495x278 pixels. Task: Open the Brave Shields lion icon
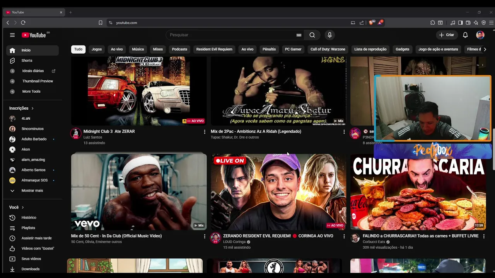click(371, 22)
